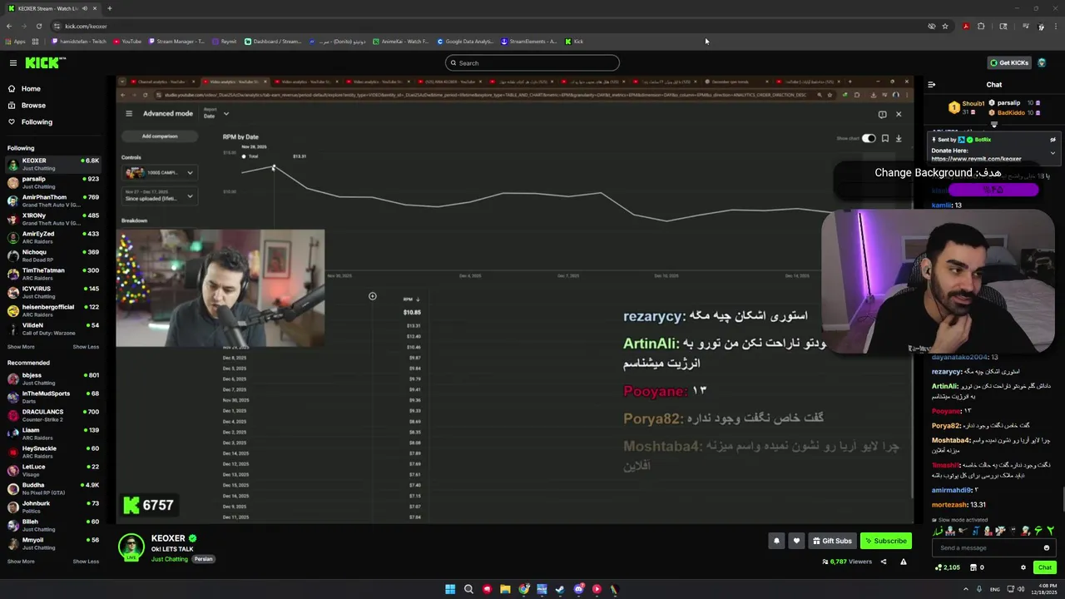The width and height of the screenshot is (1065, 599).
Task: Show hidden system tray icons chevron
Action: [x=966, y=589]
